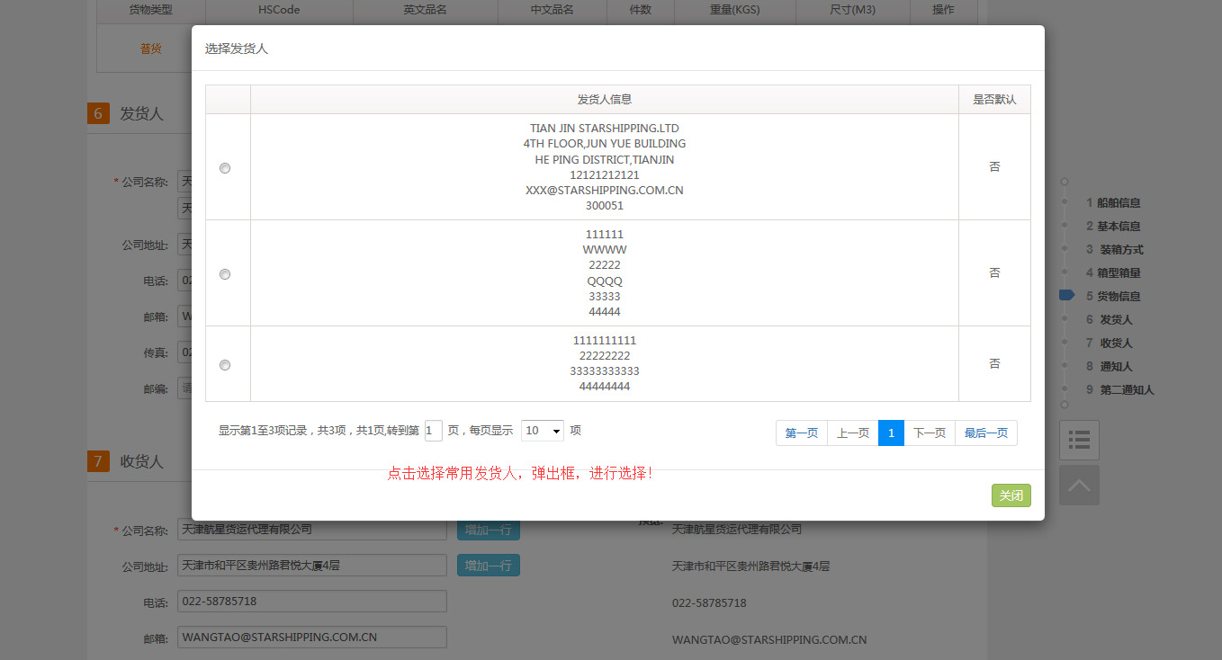This screenshot has width=1222, height=660.
Task: Click the orange number 7 section badge
Action: tap(98, 461)
